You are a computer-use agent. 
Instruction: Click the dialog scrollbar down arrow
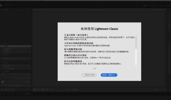[x=136, y=65]
